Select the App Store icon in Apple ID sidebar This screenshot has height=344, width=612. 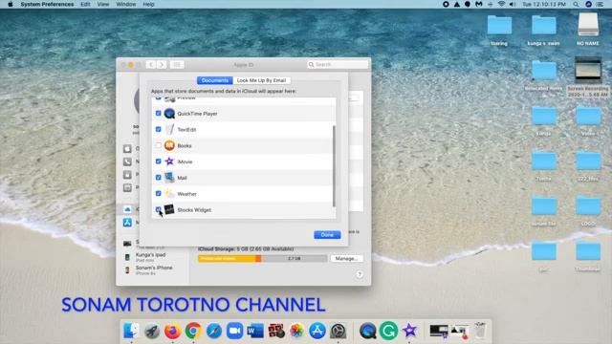click(127, 223)
